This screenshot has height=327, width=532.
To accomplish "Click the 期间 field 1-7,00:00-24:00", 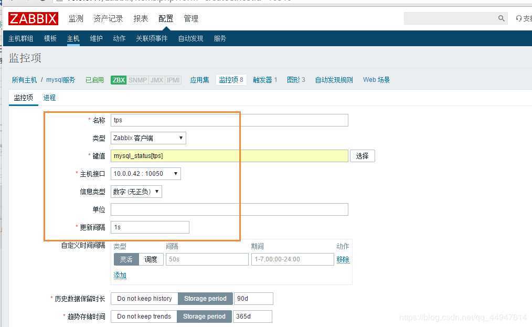I will [292, 259].
